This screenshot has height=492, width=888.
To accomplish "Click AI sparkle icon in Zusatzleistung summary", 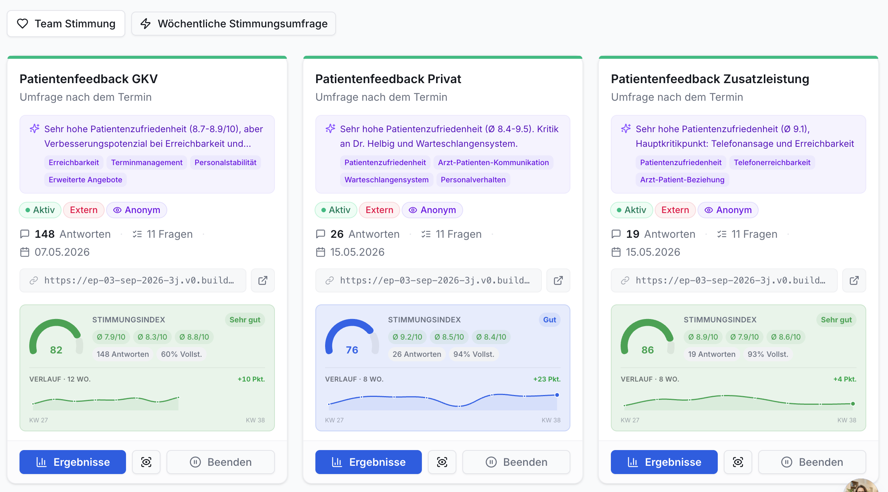I will [x=626, y=129].
